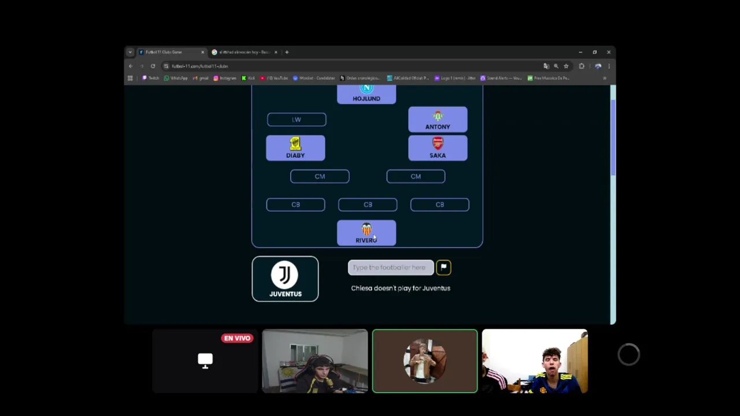Select the CM slot below DIABY
This screenshot has width=740, height=416.
[x=320, y=176]
